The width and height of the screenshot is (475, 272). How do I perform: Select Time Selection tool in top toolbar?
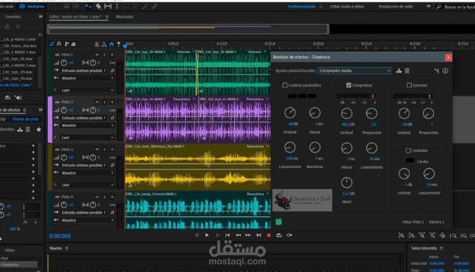(117, 6)
